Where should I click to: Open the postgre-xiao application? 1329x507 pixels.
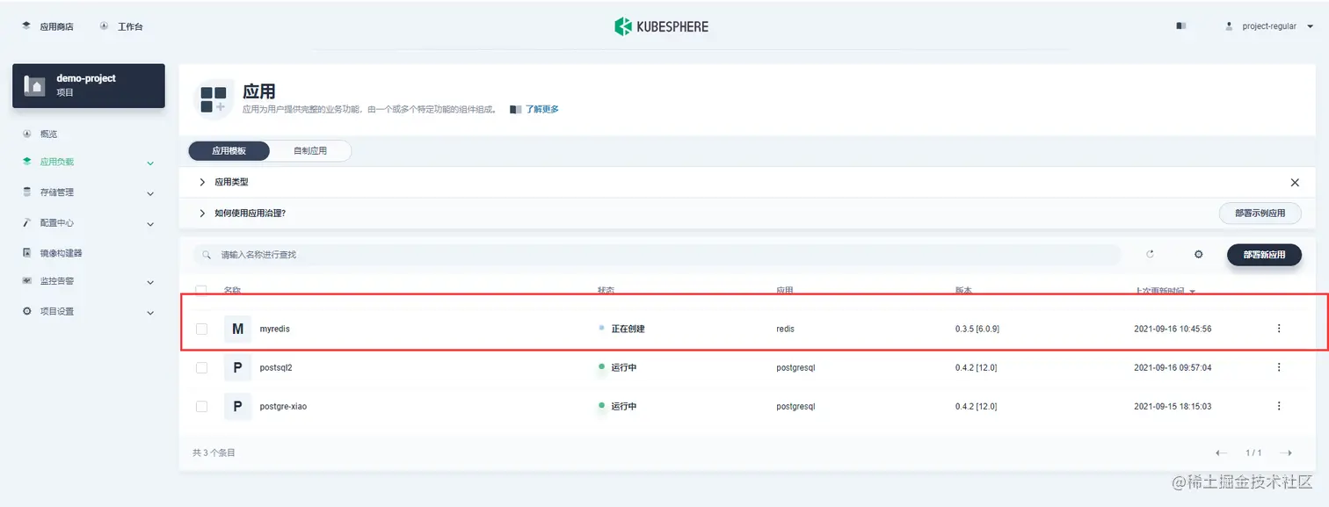tap(283, 407)
